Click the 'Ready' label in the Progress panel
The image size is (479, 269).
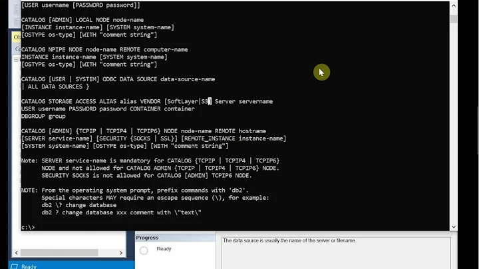[x=164, y=249]
